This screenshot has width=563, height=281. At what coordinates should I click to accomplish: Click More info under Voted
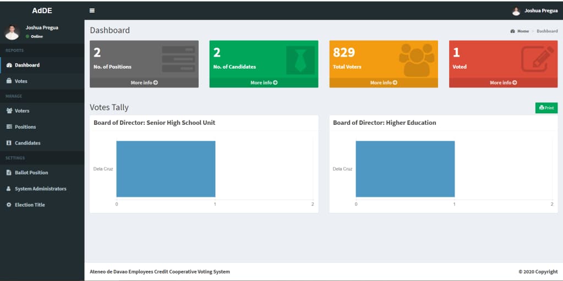pos(504,82)
